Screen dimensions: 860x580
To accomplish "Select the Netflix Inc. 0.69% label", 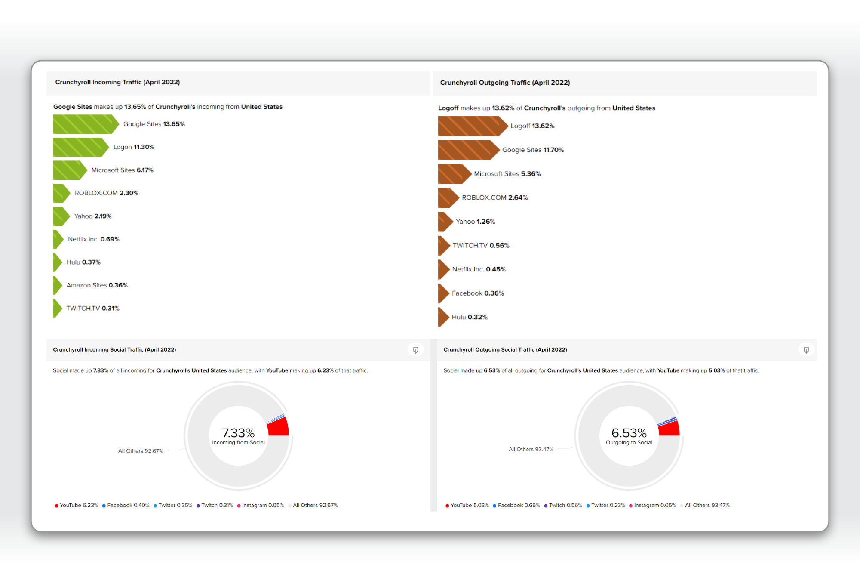I will pyautogui.click(x=94, y=239).
